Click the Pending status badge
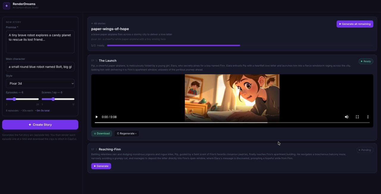381x194 pixels. click(365, 150)
